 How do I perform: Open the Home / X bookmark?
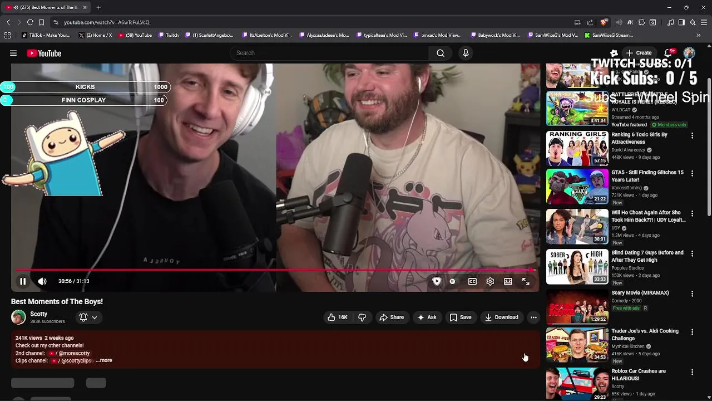click(95, 35)
